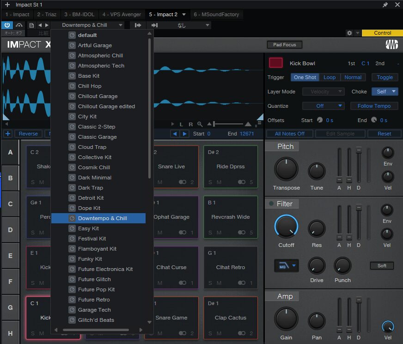
Task: Enable Loop trigger mode
Action: (330, 77)
